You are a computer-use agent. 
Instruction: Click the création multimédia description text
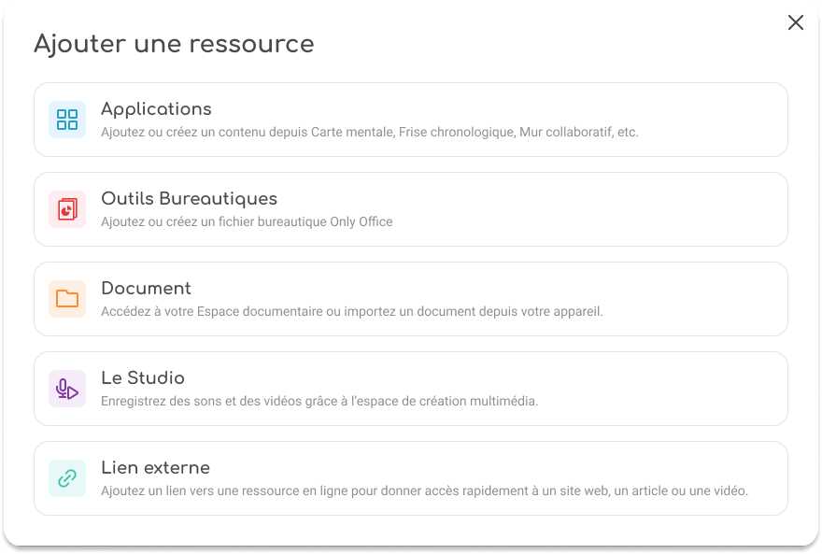pyautogui.click(x=319, y=402)
